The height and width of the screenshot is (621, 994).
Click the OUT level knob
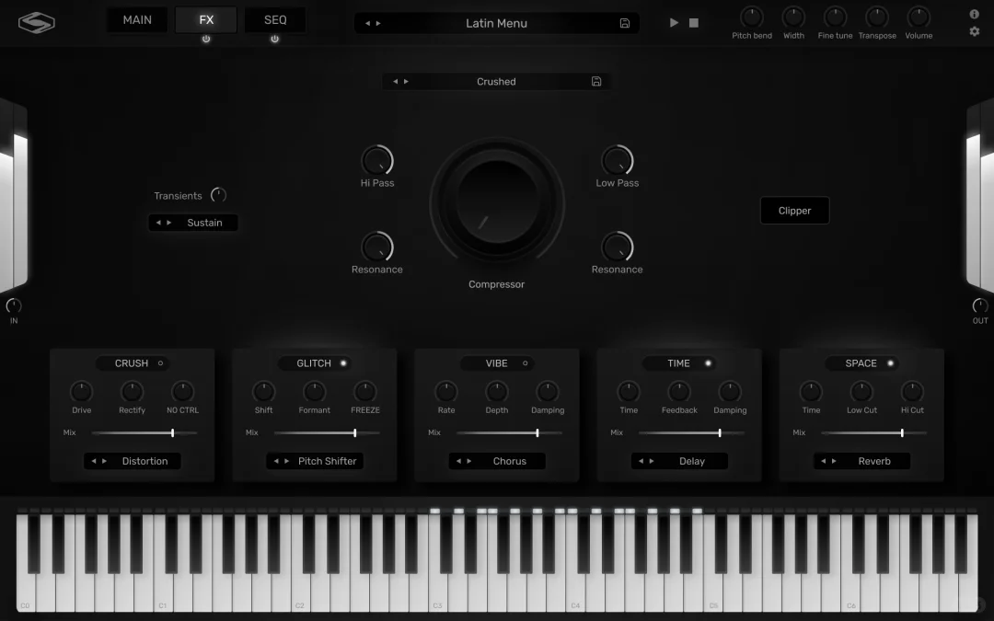980,306
